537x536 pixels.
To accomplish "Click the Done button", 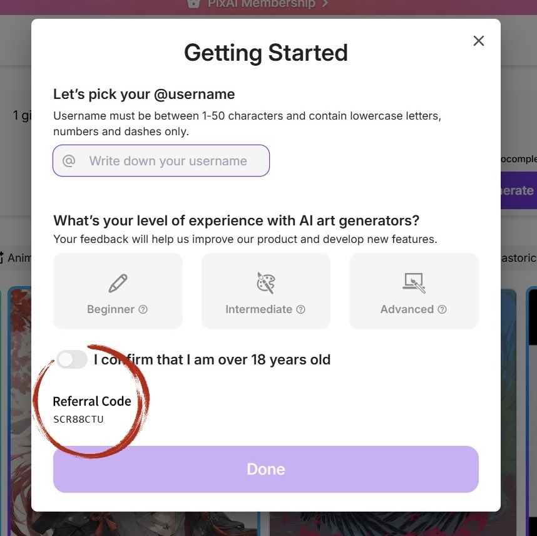I will pyautogui.click(x=266, y=469).
